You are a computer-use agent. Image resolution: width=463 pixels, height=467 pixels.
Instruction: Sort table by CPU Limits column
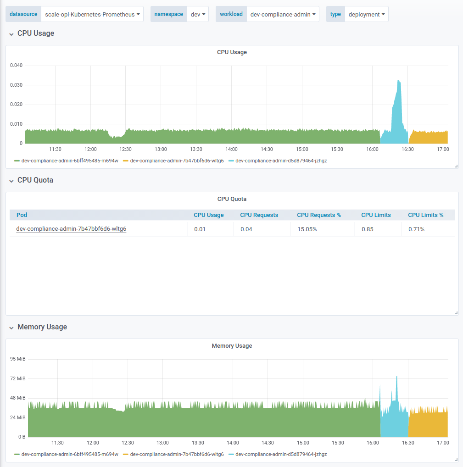376,215
